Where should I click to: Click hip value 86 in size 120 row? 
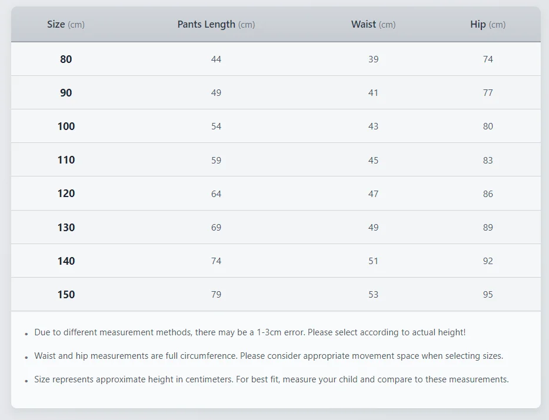(488, 194)
